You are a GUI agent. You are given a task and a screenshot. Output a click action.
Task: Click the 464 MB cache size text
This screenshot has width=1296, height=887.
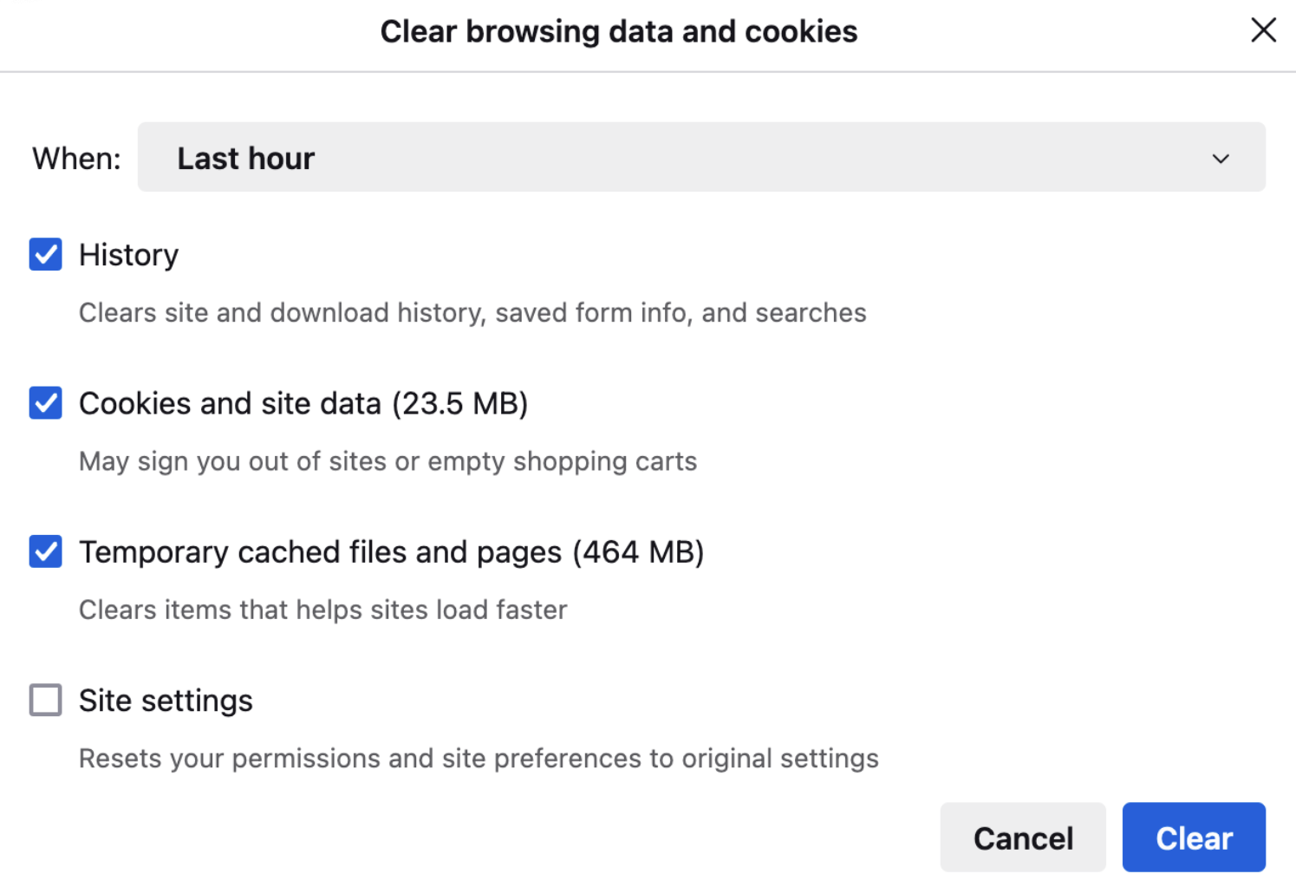[x=641, y=551]
